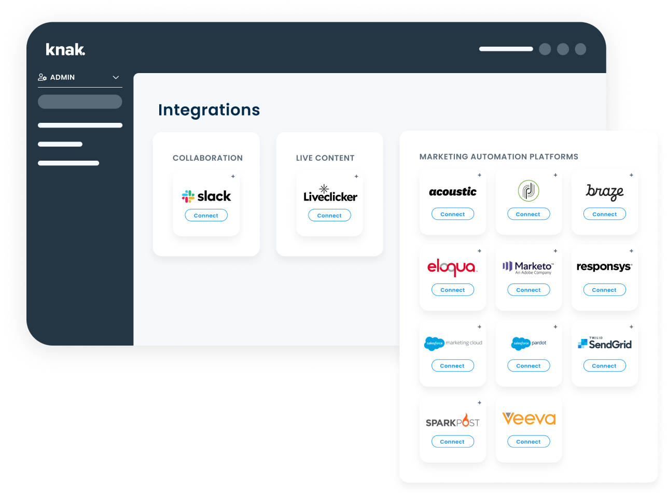Click the plus icon on Liveclicker card
This screenshot has height=496, width=667.
pyautogui.click(x=356, y=176)
